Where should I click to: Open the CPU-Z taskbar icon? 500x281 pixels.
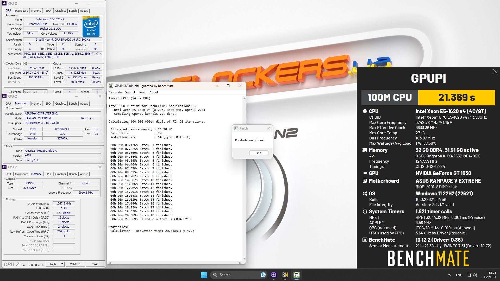[x=273, y=275]
